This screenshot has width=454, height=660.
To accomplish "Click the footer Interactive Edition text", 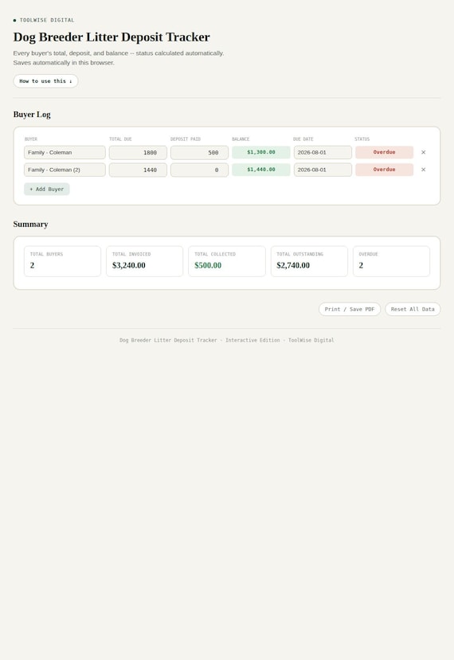I will click(x=252, y=340).
